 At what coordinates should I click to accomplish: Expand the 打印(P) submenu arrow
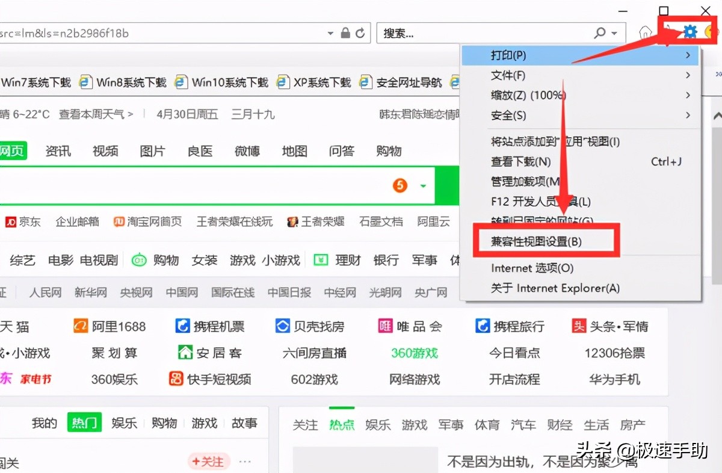click(688, 55)
